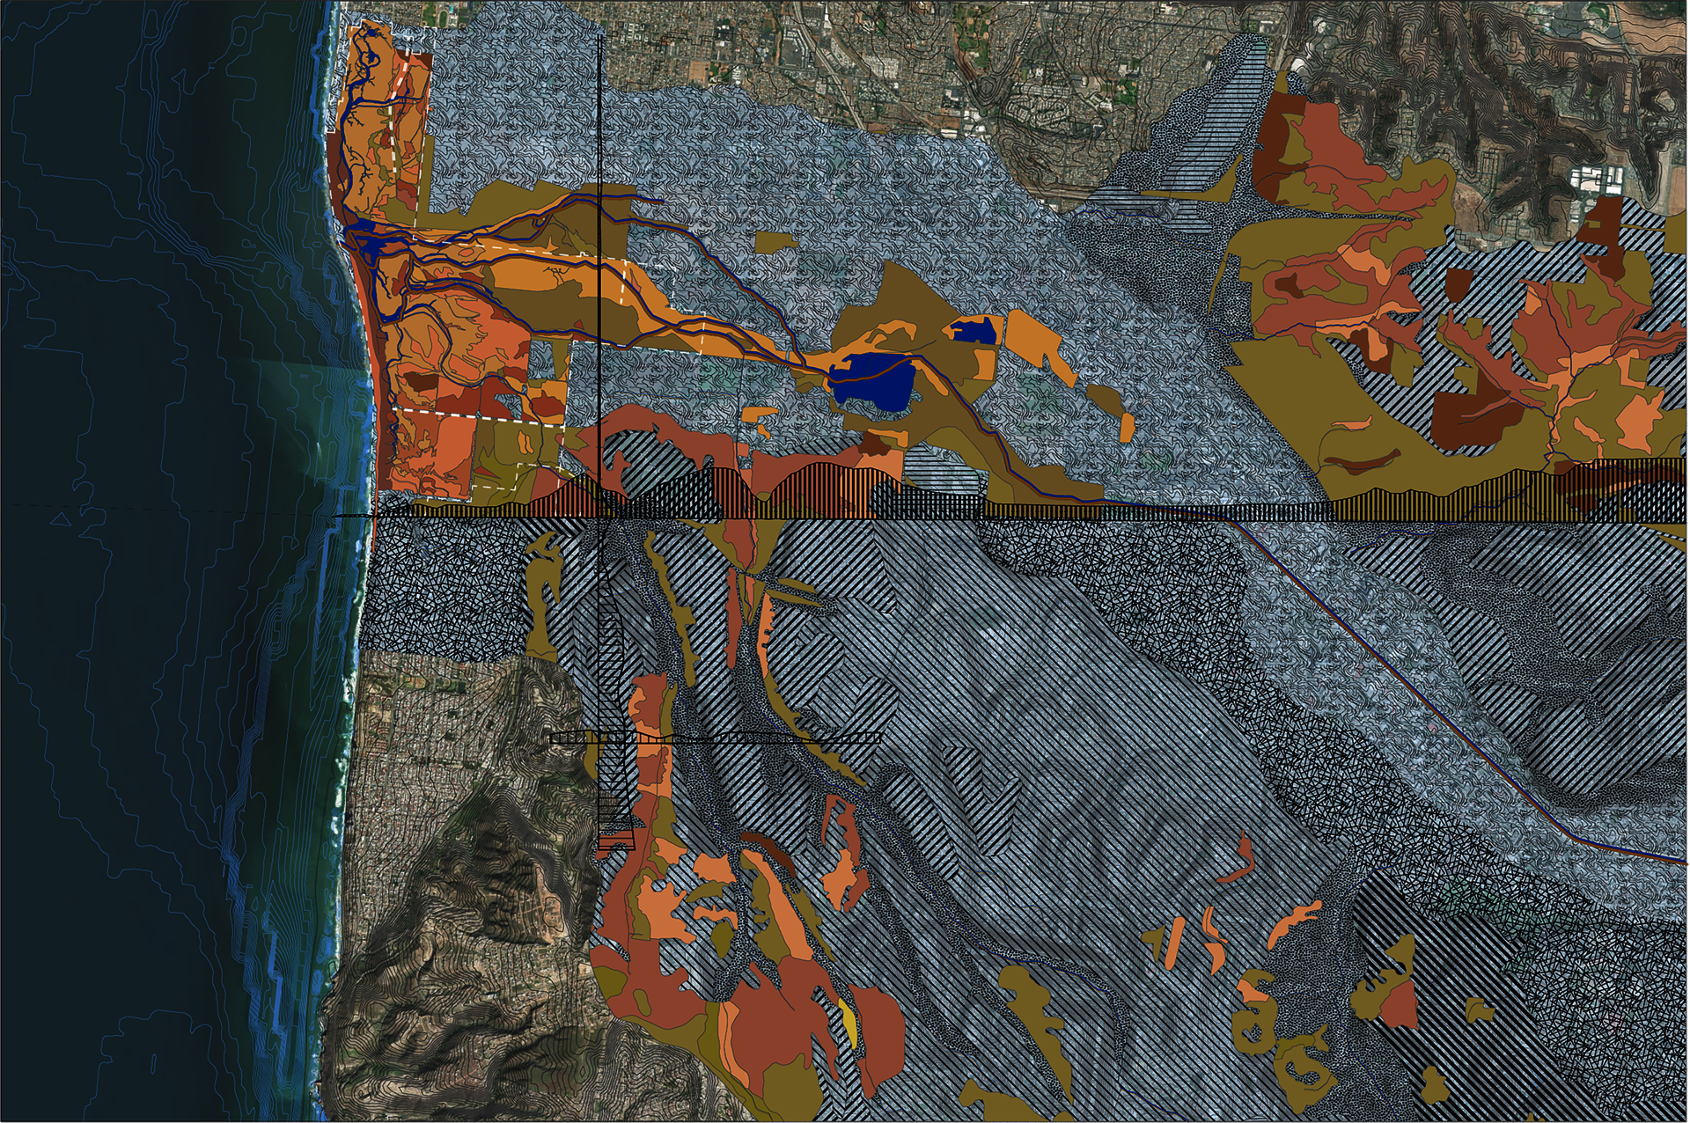Click the dark brown patch in coastal orange zone
Screen dimensions: 1690x1123
pyautogui.click(x=420, y=380)
